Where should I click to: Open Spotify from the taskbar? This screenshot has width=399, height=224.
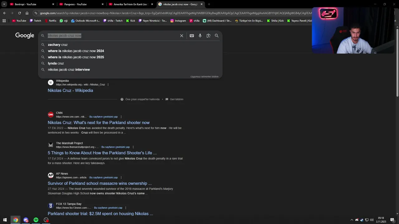(36, 220)
